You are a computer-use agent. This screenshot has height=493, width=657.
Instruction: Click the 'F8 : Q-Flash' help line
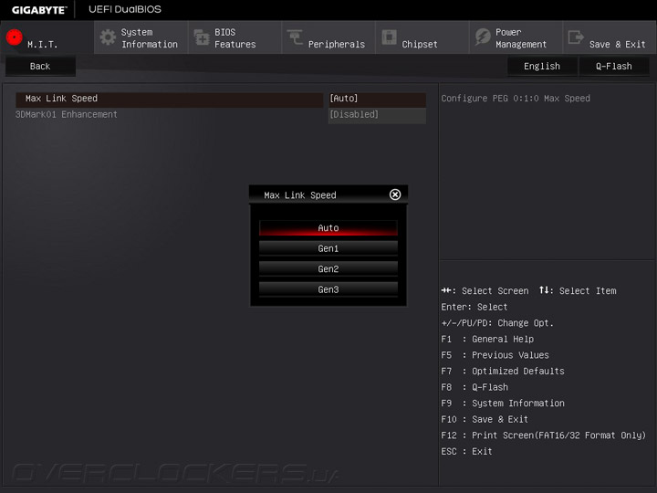coord(474,387)
